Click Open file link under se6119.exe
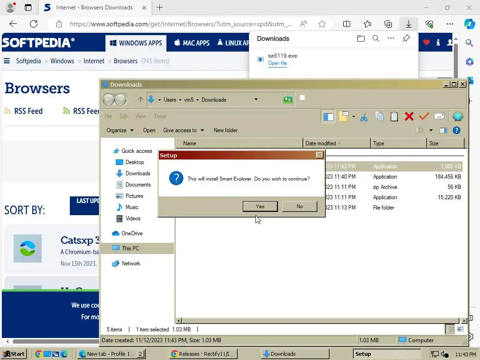 click(x=277, y=63)
